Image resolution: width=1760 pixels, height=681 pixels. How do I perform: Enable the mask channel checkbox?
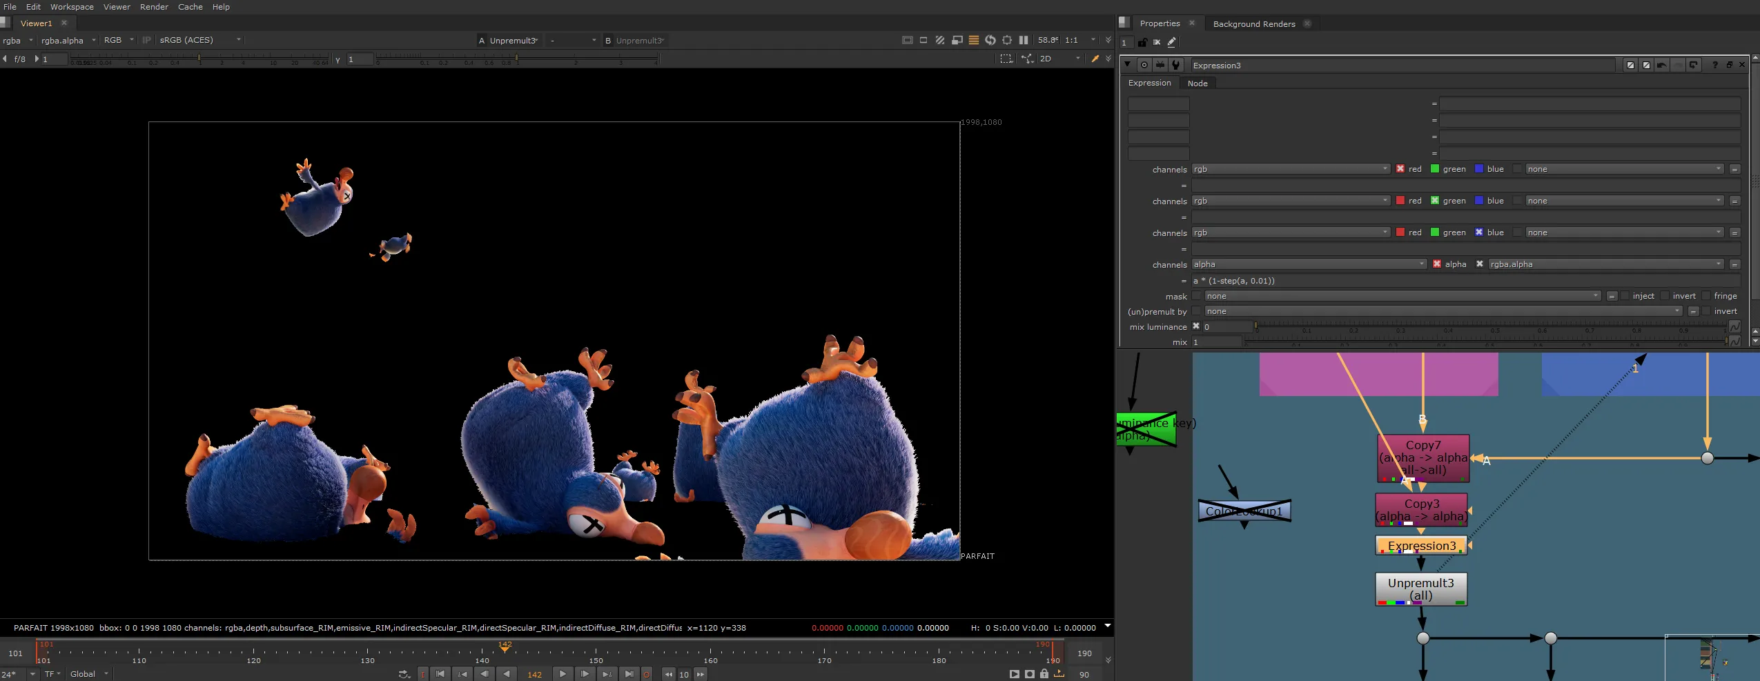[1197, 296]
